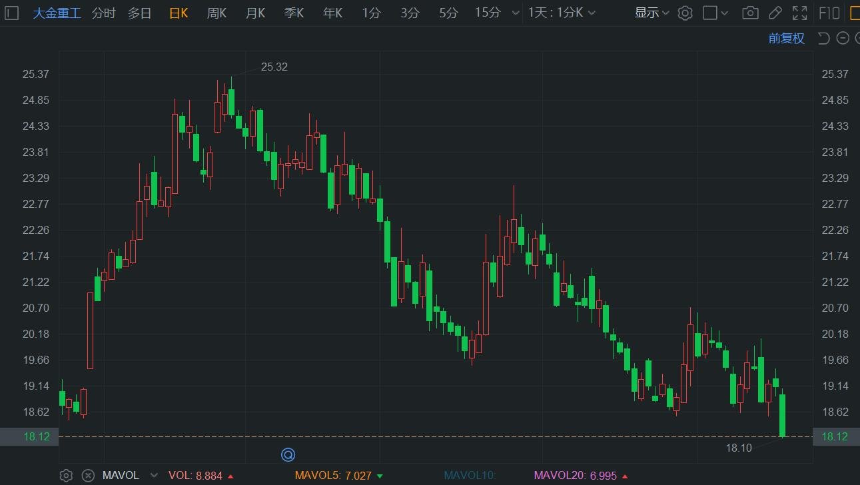Screen dimensions: 860x485
Task: Expand the 显示 display dropdown
Action: 651,13
